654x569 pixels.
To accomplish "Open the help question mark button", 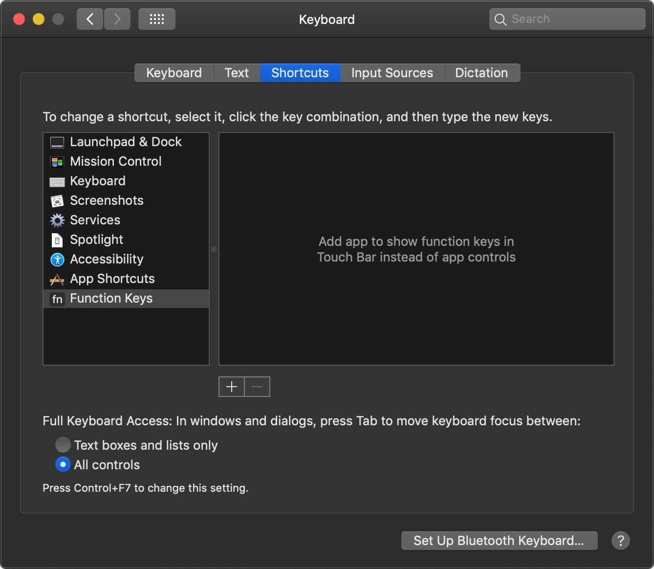I will click(x=620, y=541).
